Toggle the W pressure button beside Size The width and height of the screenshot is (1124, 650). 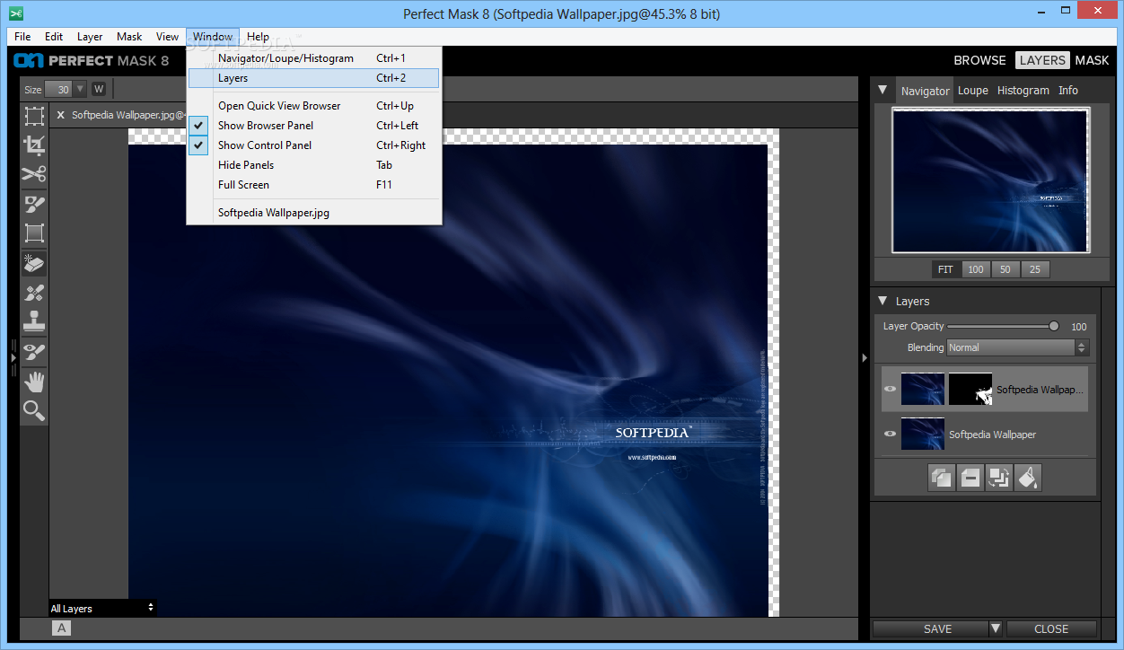click(x=99, y=89)
